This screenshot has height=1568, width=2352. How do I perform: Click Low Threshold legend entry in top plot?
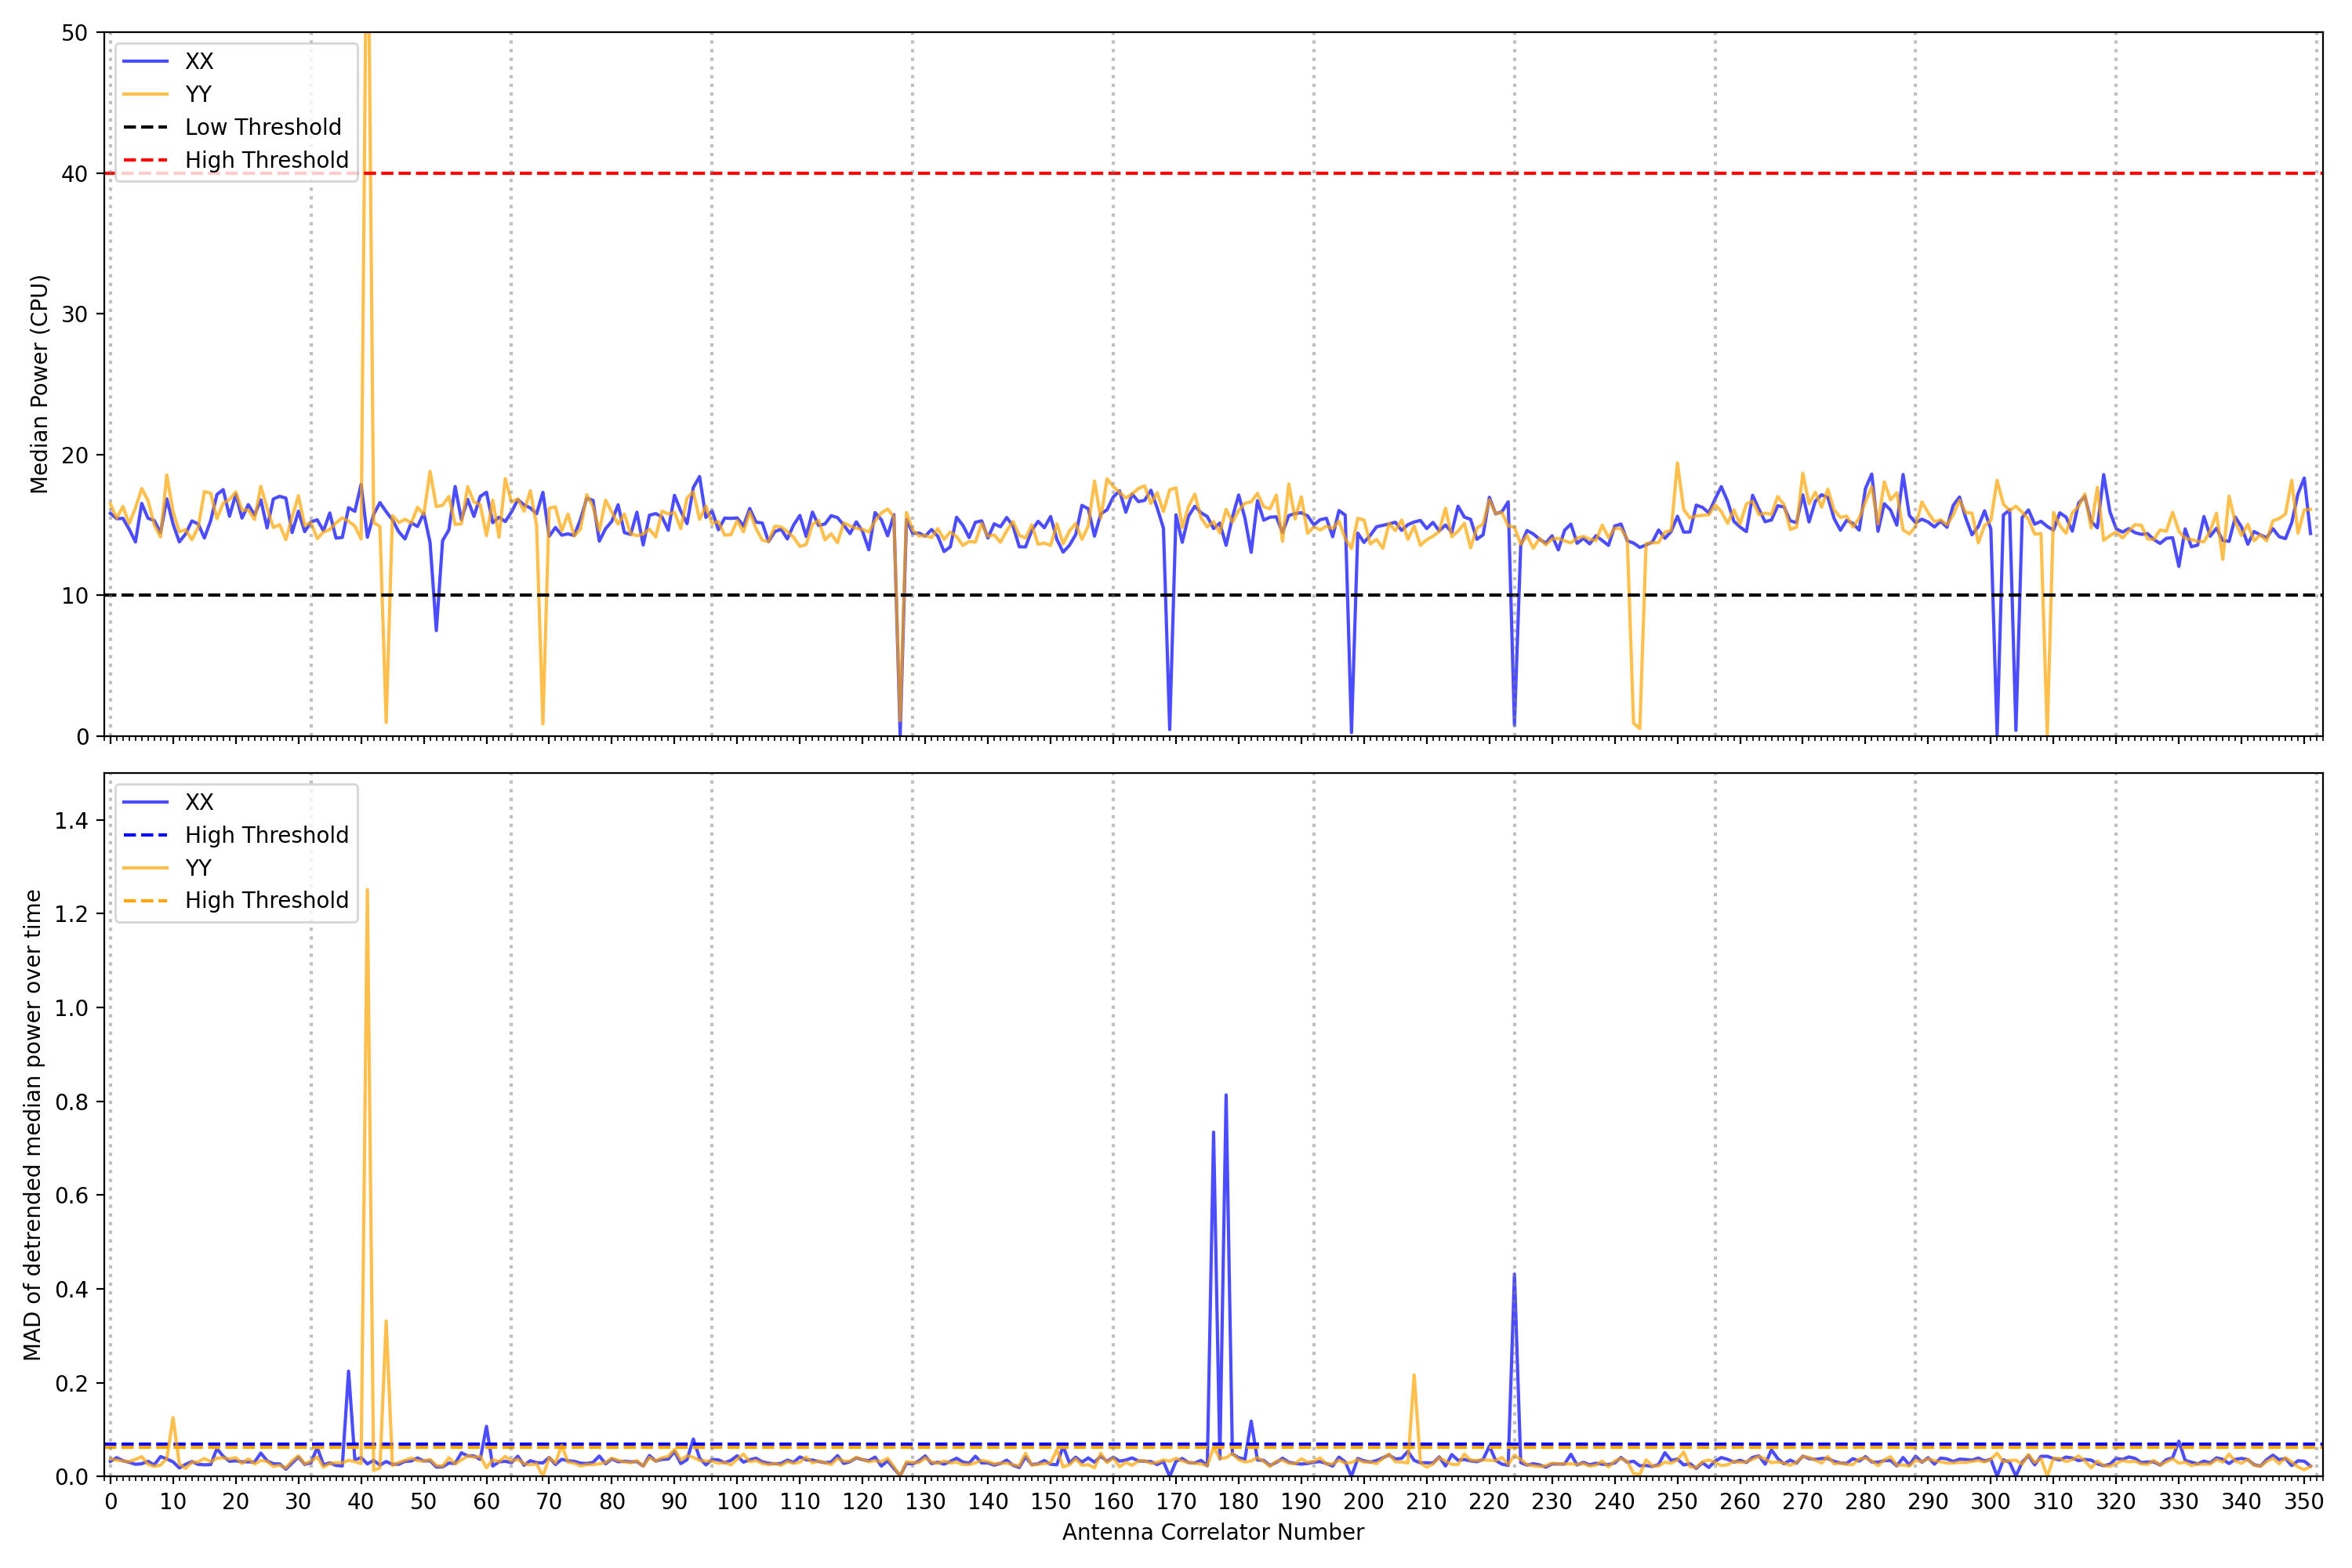(x=262, y=127)
